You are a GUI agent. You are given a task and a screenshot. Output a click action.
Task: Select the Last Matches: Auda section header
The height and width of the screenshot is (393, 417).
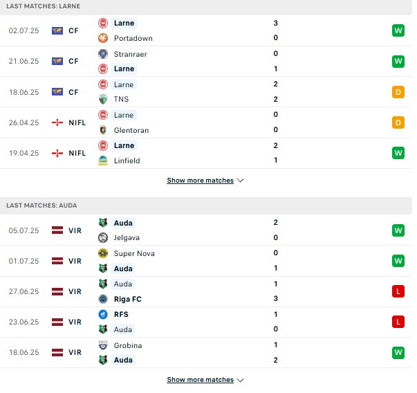pos(206,205)
